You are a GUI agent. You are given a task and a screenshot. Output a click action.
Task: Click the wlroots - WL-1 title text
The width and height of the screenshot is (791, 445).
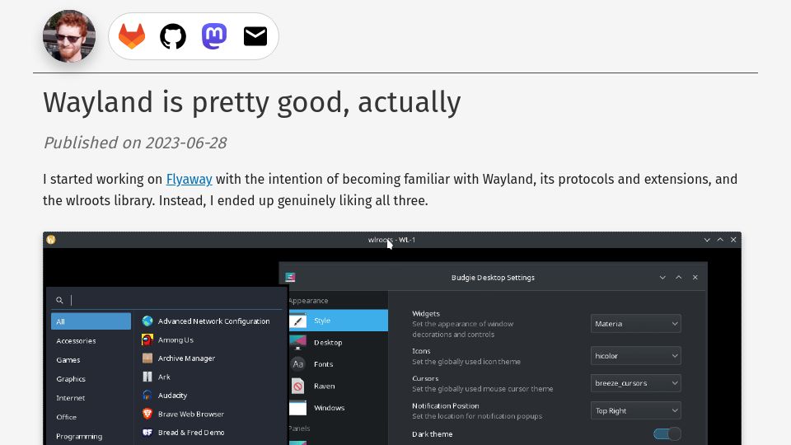(391, 240)
